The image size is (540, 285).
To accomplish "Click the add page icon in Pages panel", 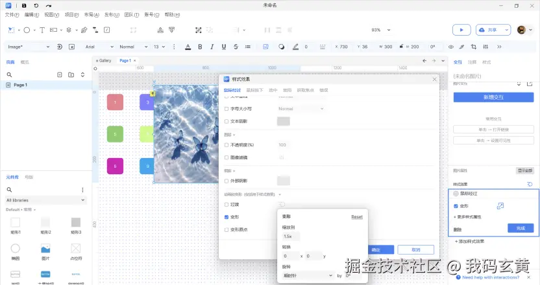I will click(x=60, y=74).
